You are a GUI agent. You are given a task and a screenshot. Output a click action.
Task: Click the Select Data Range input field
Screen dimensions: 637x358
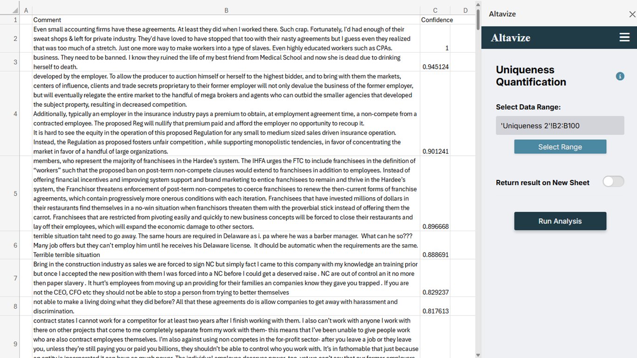[560, 126]
